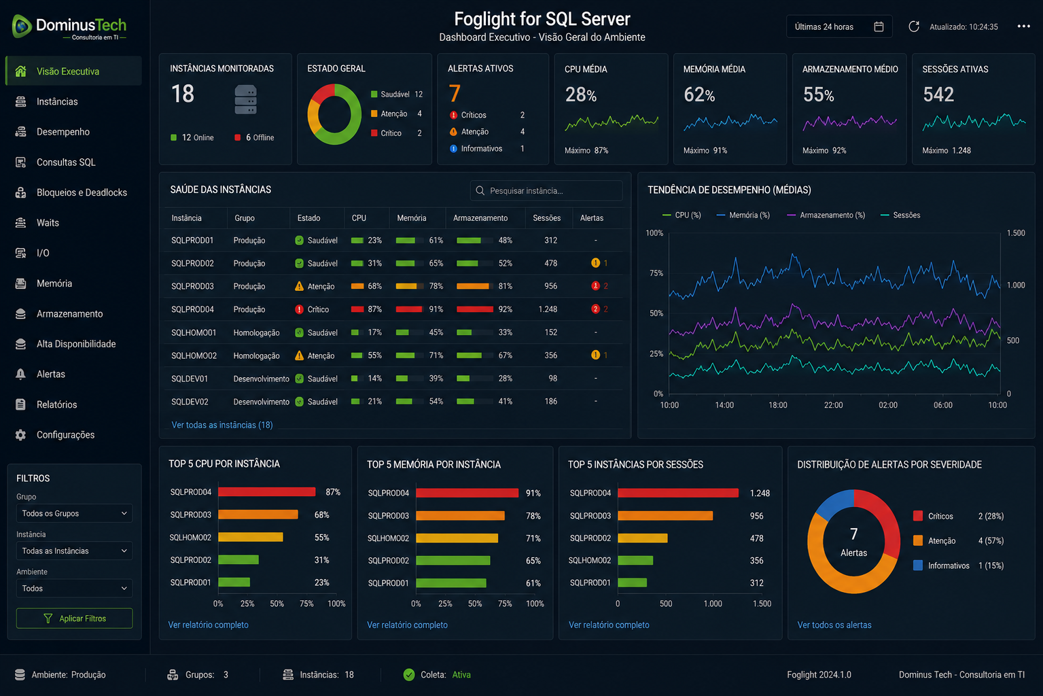
Task: Open the Ver todos os alertas link
Action: [x=834, y=625]
